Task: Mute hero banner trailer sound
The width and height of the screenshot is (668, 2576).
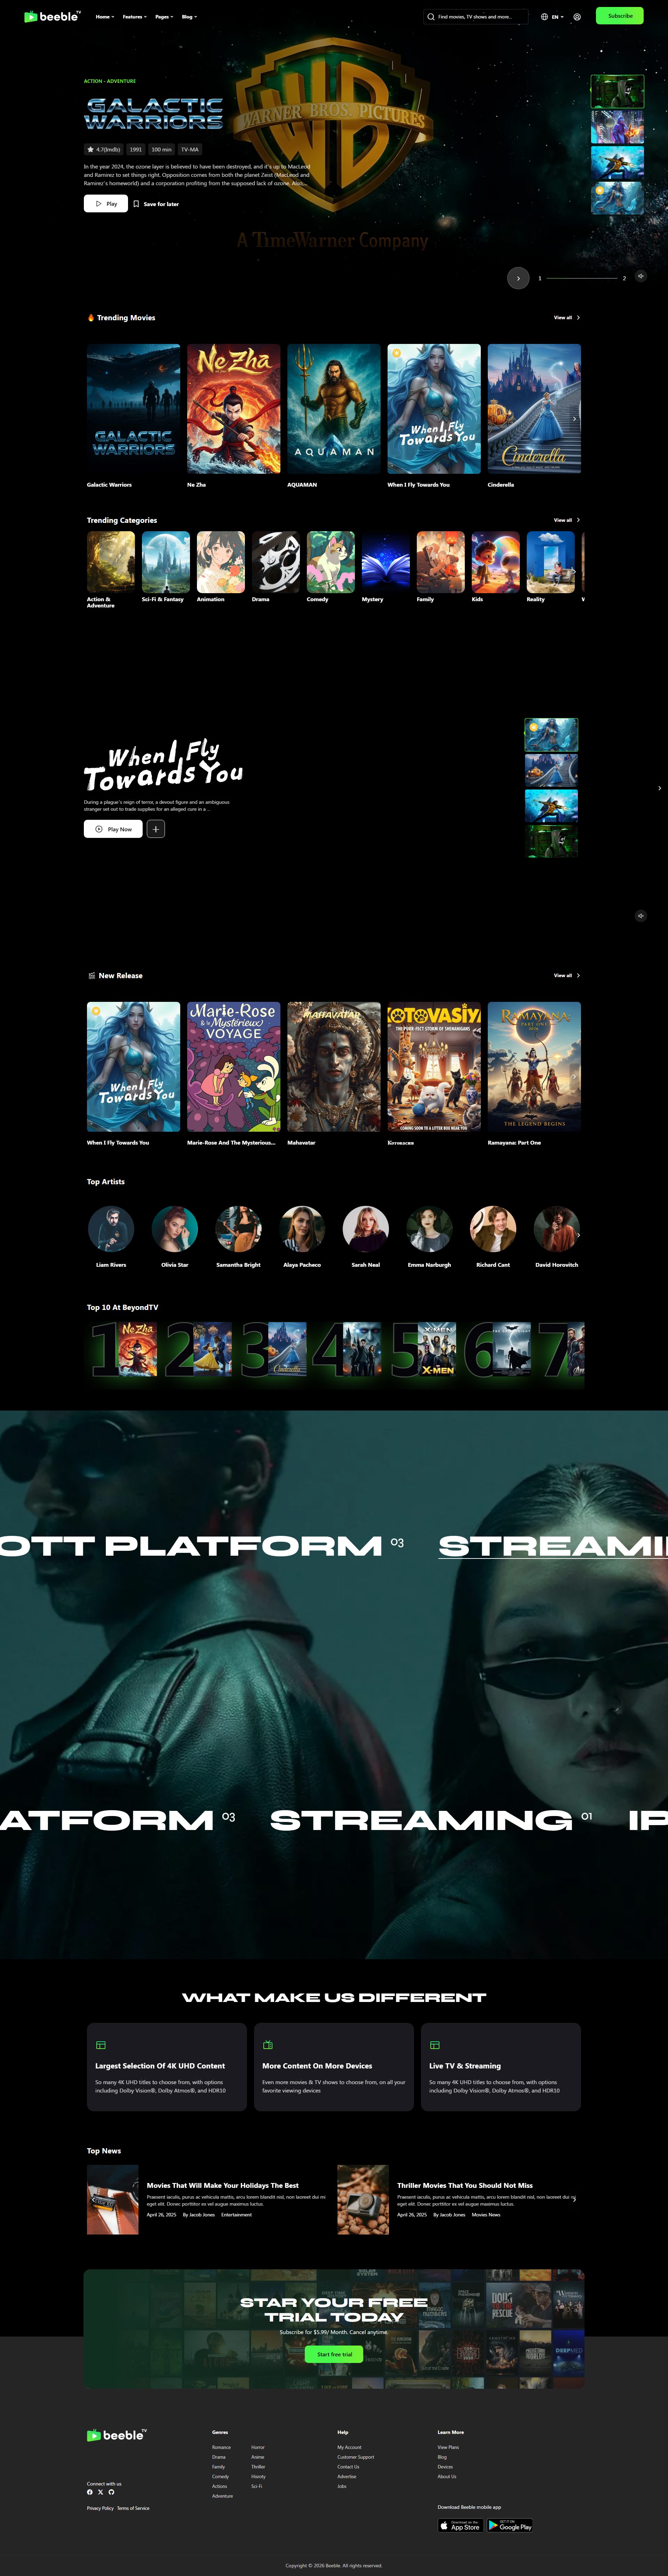Action: pyautogui.click(x=641, y=276)
